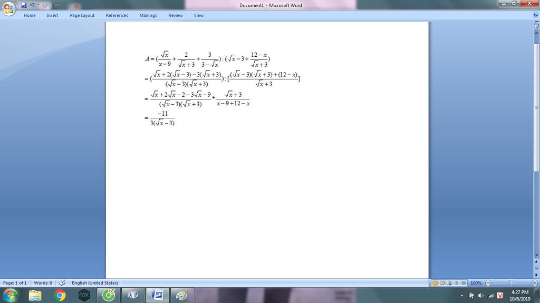
Task: Undo the last action
Action: (32, 5)
